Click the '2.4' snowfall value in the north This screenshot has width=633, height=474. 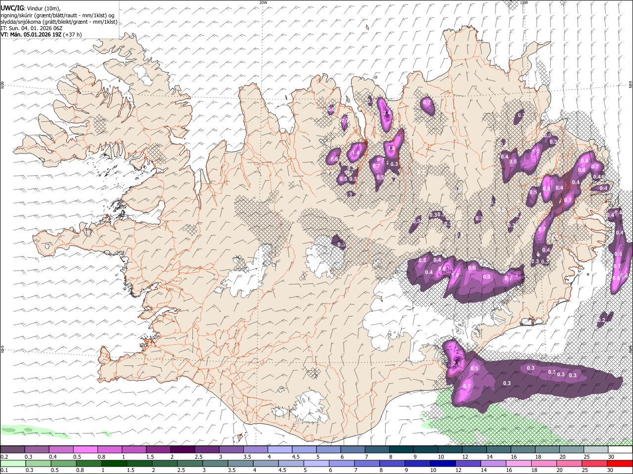pyautogui.click(x=387, y=113)
